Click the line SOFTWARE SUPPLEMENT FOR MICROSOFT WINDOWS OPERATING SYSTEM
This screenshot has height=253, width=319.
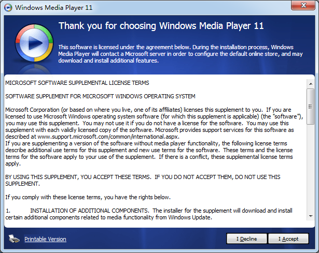[100, 96]
